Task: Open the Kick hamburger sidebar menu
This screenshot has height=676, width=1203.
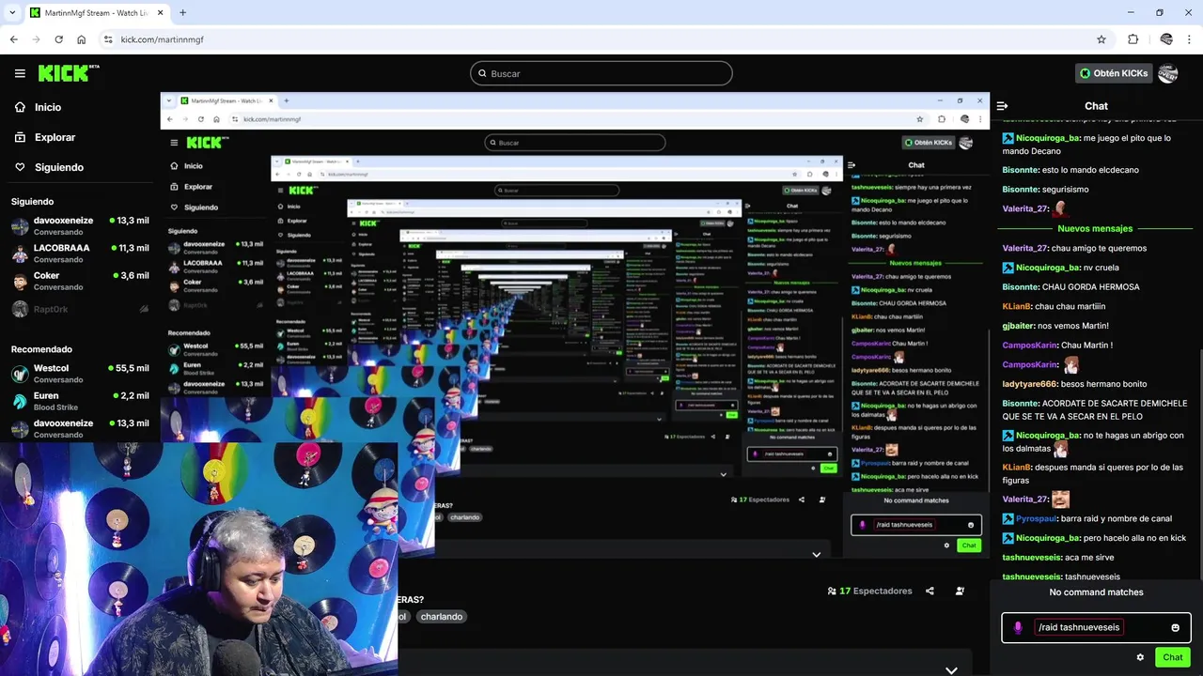Action: [20, 73]
